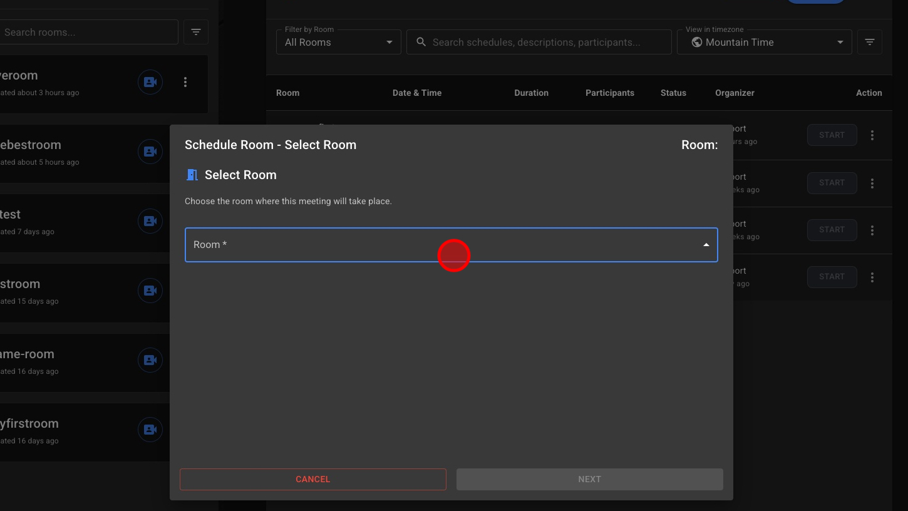Click the Search schedules input field
The width and height of the screenshot is (908, 511).
(x=545, y=42)
